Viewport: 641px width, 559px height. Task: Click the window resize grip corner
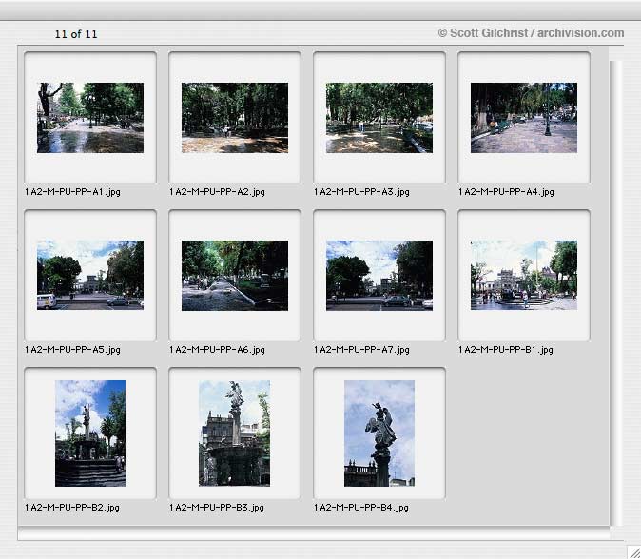633,551
